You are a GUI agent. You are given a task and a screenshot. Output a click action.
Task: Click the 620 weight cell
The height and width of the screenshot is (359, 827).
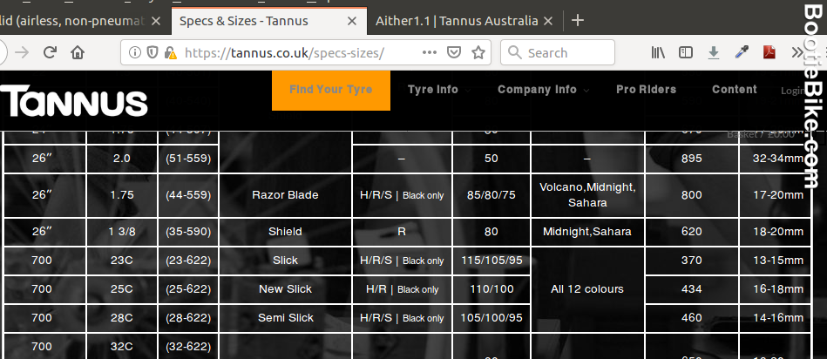point(691,232)
